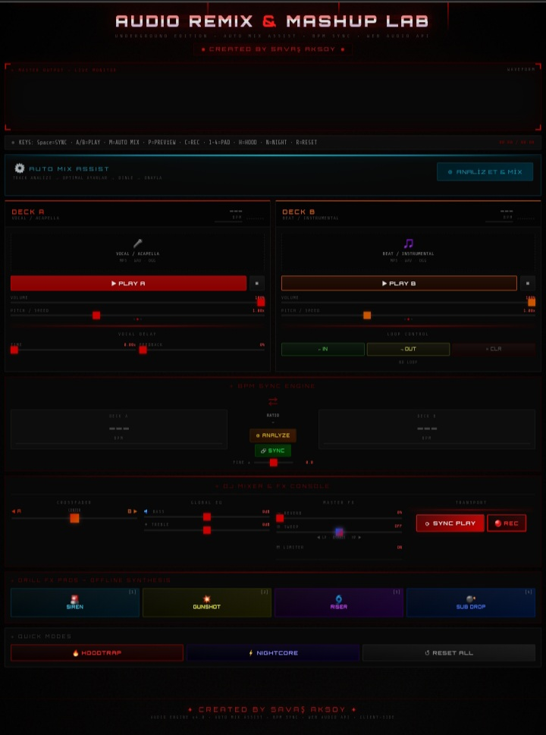
Task: Click the Deck B pitch/speed slider handle
Action: click(x=367, y=316)
